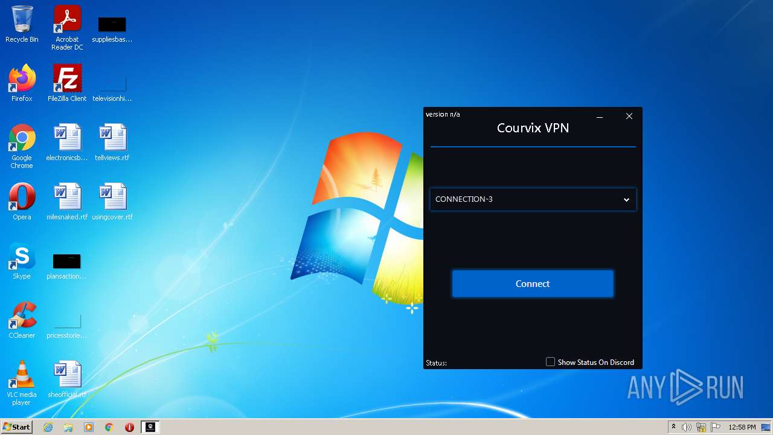773x435 pixels.
Task: Click the Opera icon in the taskbar
Action: tap(129, 427)
